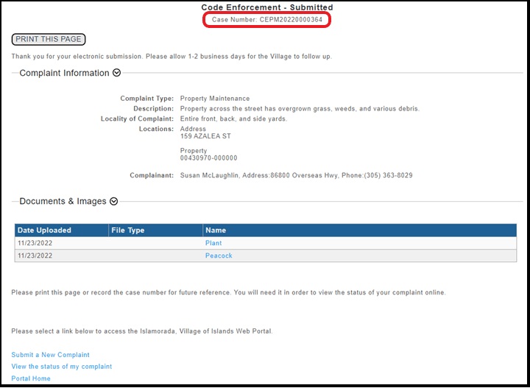Click the File Type column header

(128, 230)
